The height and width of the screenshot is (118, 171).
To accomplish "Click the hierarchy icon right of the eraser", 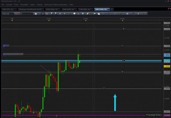I will [x=143, y=14].
